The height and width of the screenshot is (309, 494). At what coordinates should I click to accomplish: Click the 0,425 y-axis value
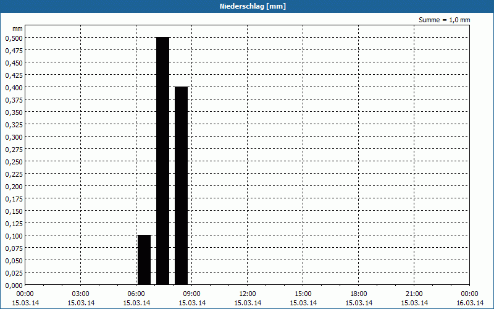[14, 75]
